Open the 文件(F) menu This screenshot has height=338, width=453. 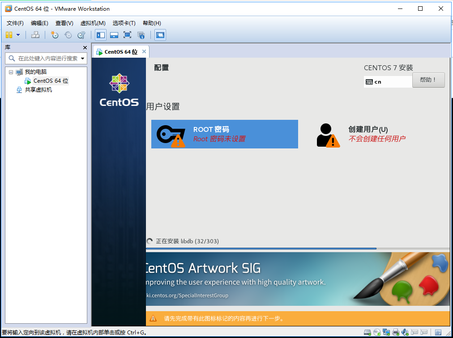tap(15, 23)
